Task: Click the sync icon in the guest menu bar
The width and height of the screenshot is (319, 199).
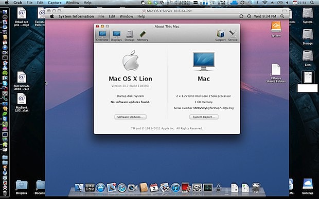Action: click(241, 16)
